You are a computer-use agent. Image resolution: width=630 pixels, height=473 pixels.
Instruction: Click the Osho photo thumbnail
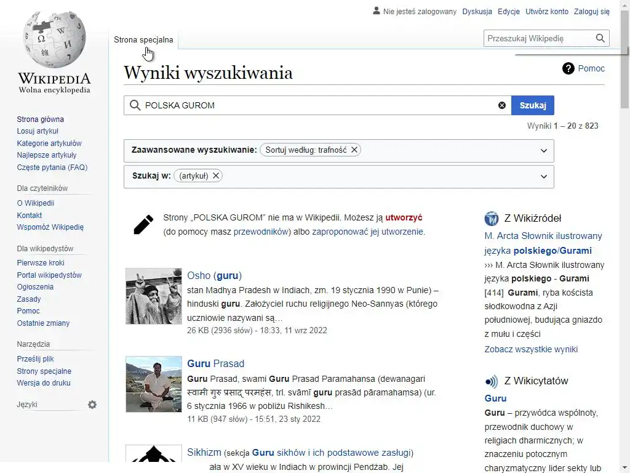pyautogui.click(x=153, y=296)
